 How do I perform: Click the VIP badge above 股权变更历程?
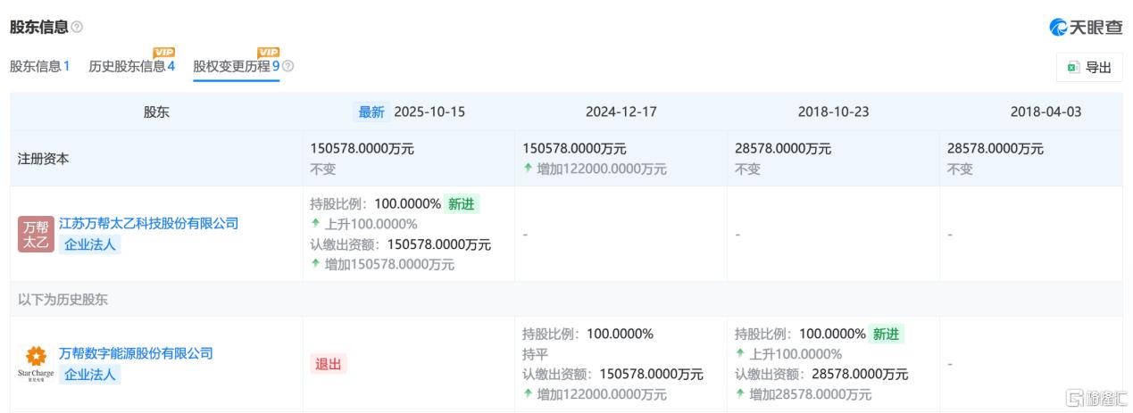(269, 53)
